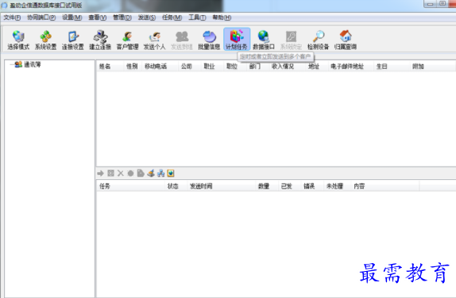
Task: Open the 任务(M) menu
Action: pos(172,17)
